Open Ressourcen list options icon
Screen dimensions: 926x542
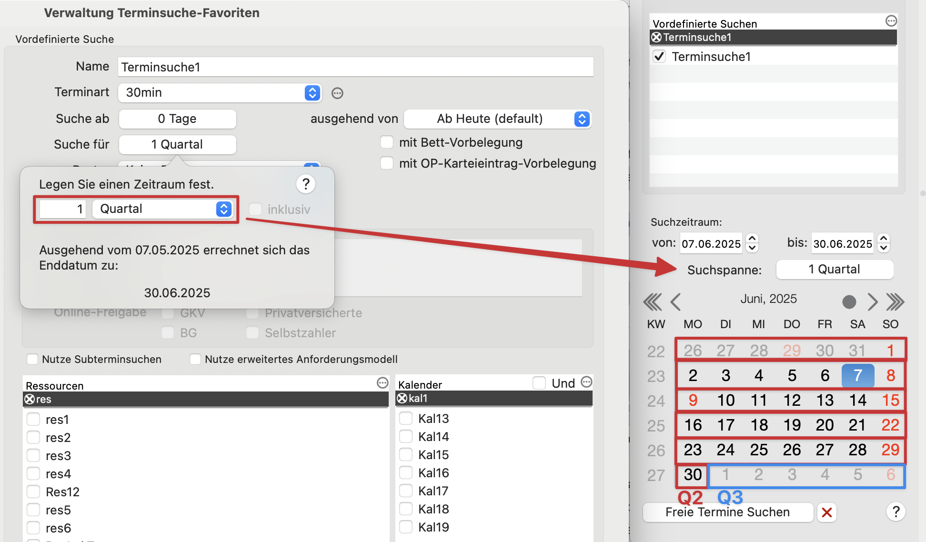click(x=382, y=382)
